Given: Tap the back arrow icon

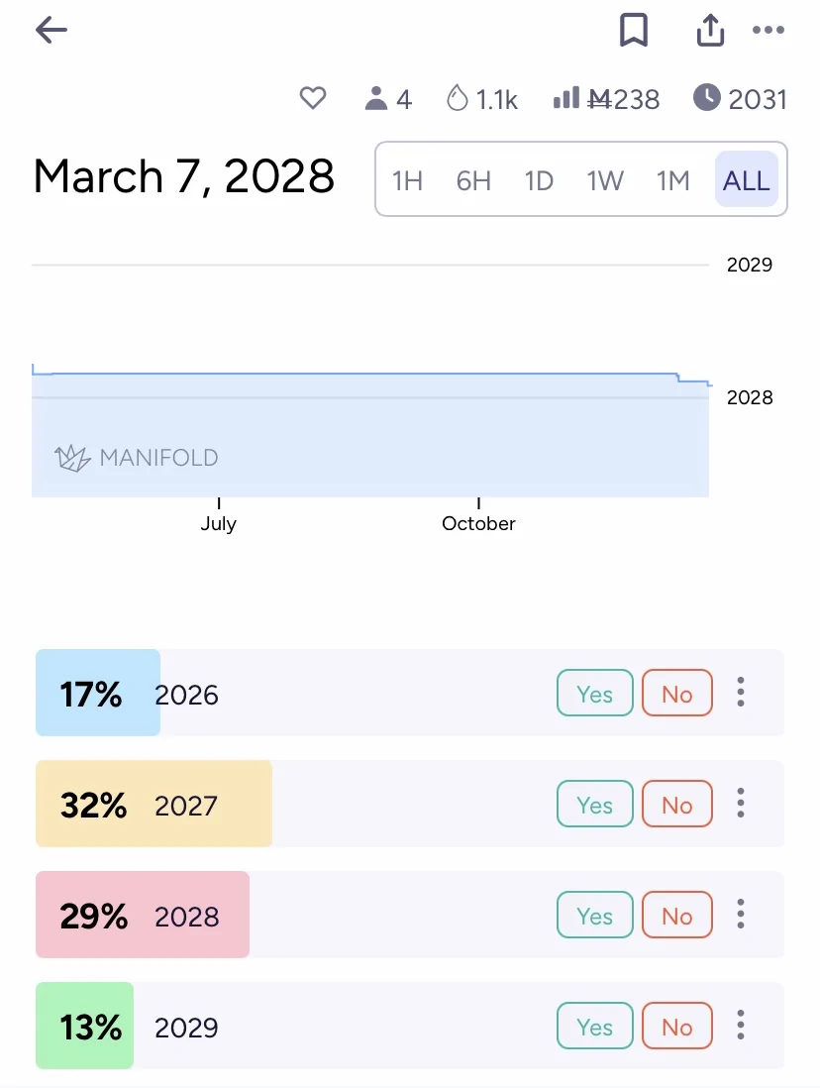Looking at the screenshot, I should (x=51, y=31).
